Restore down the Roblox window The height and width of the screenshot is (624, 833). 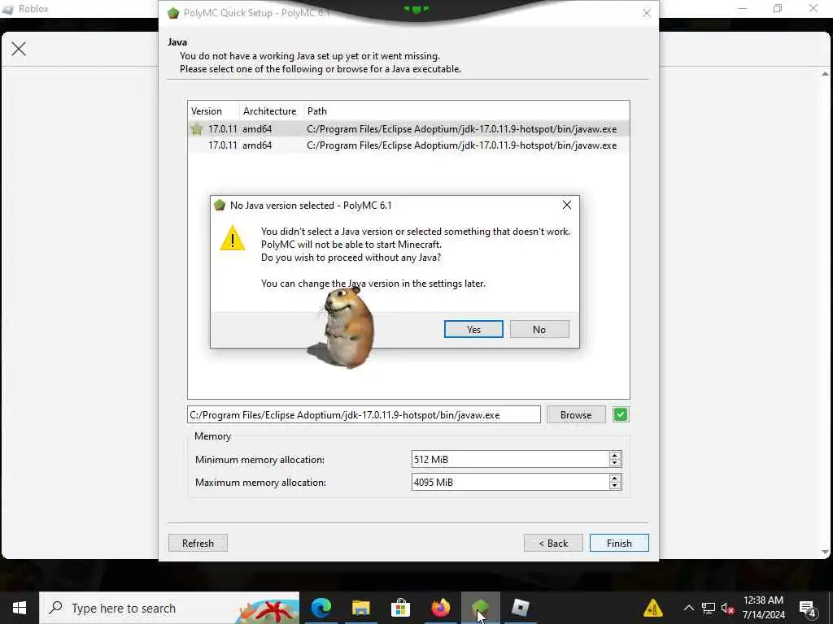tap(778, 8)
